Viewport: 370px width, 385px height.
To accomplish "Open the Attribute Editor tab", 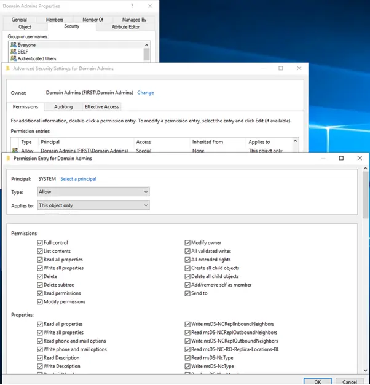I will 125,27.
